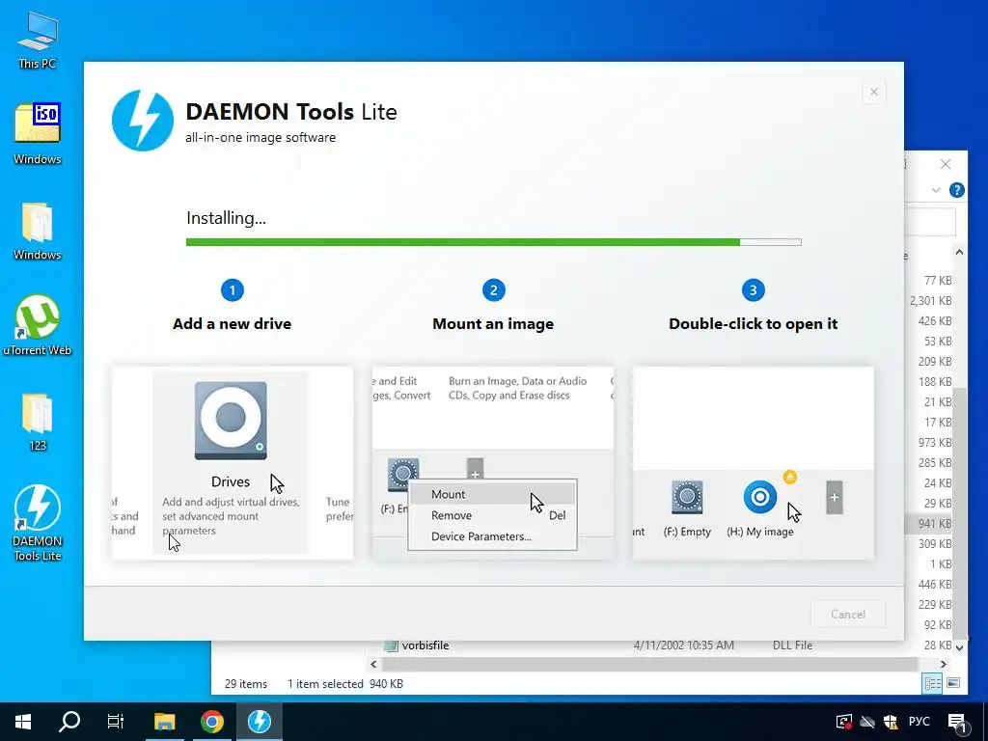
Task: Expand the Explorer ribbon chevron
Action: [x=936, y=190]
